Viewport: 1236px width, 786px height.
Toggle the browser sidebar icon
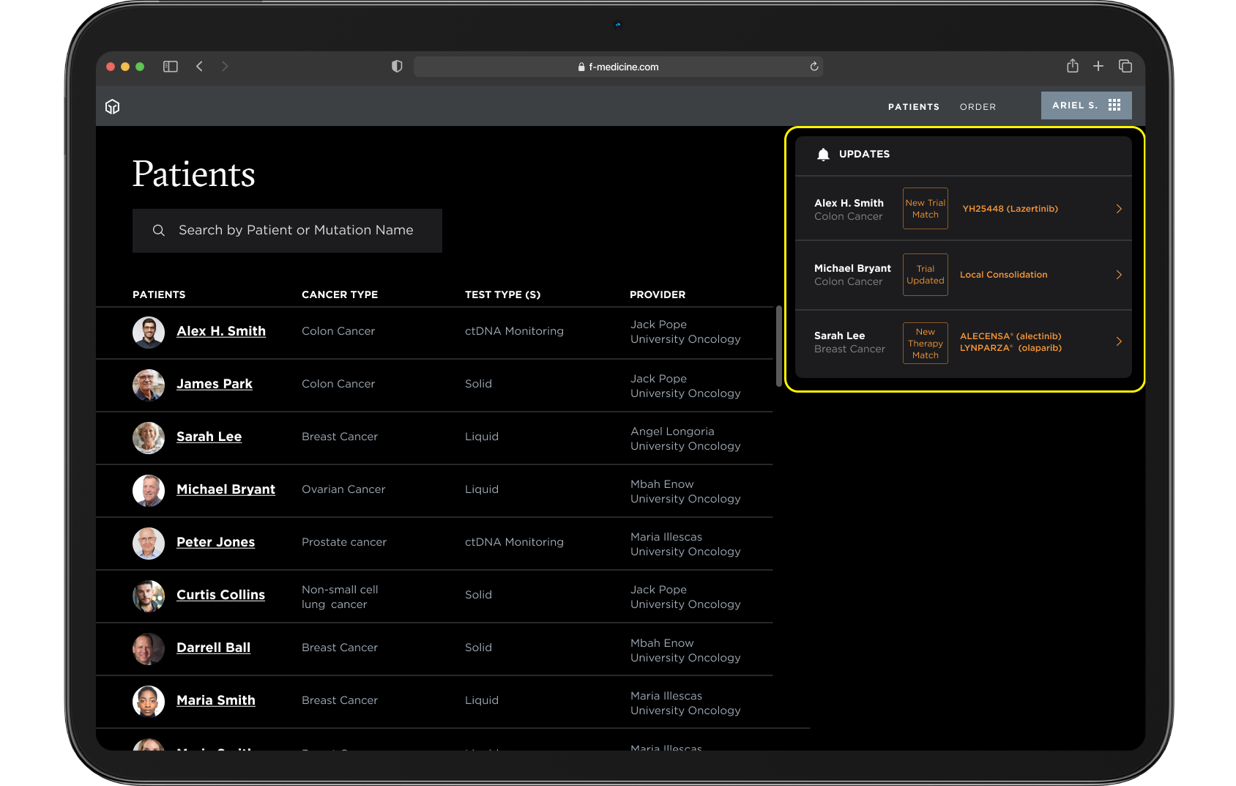171,67
